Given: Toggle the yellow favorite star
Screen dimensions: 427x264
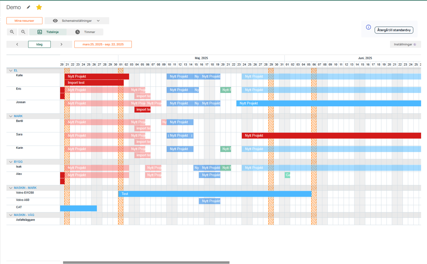Looking at the screenshot, I should [x=39, y=7].
